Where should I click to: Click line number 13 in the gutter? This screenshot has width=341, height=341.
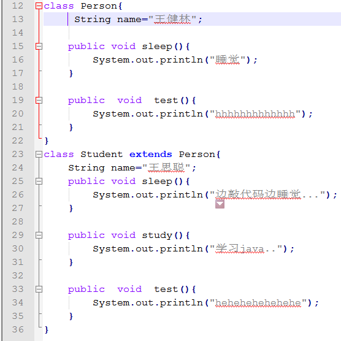18,20
